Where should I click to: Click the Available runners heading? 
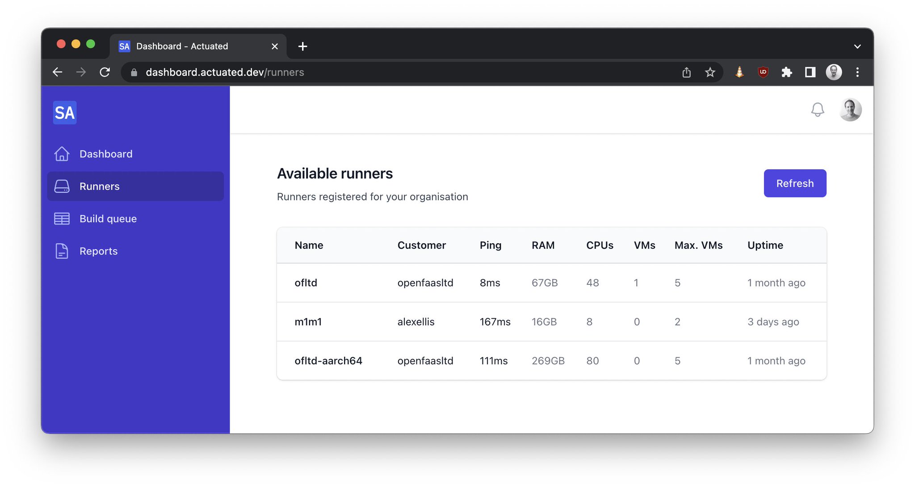[335, 173]
